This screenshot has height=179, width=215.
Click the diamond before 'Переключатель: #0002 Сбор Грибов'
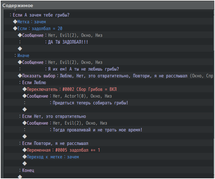tap(25, 89)
